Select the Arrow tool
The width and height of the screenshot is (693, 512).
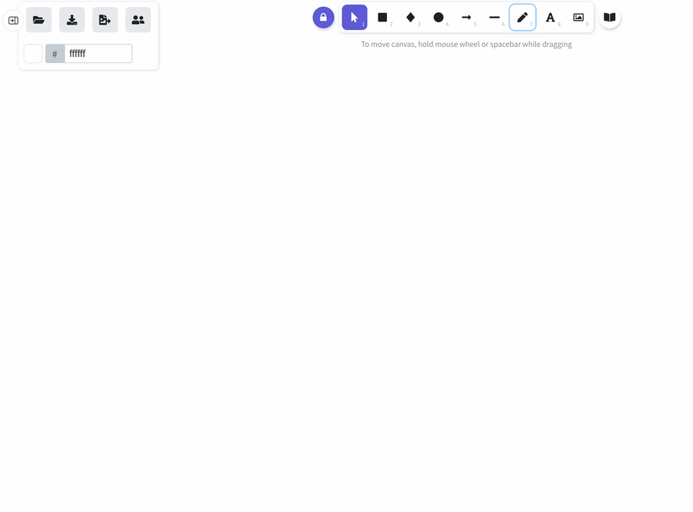[466, 17]
